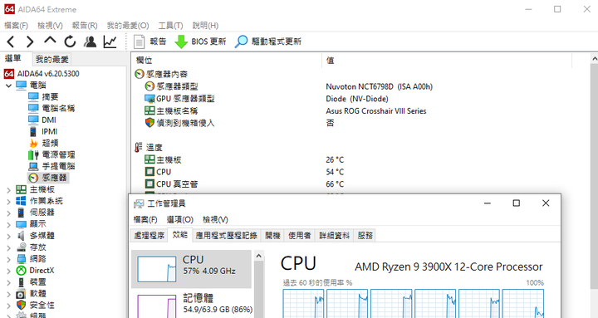The width and height of the screenshot is (598, 318).
Task: Expand the DirectX tree node
Action: point(8,271)
